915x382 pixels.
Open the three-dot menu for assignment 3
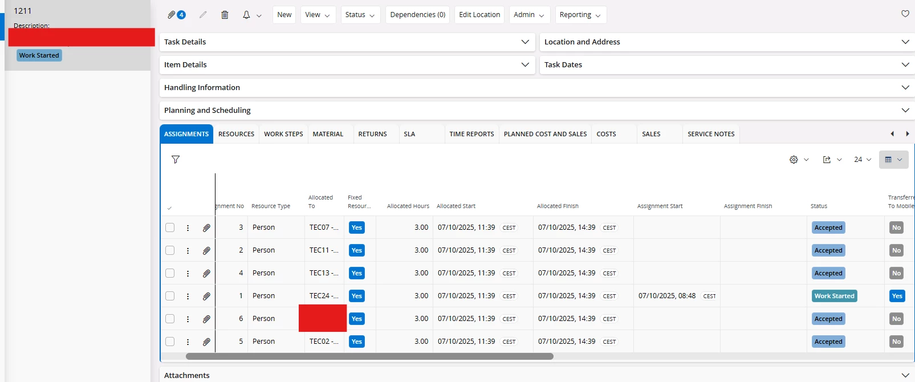pyautogui.click(x=188, y=227)
